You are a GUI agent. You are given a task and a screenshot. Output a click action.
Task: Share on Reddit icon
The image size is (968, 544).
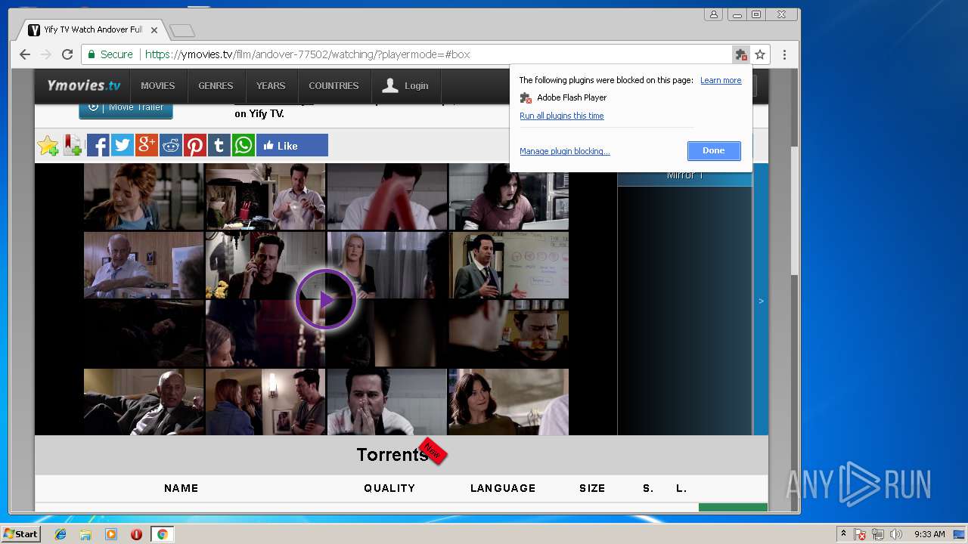tap(170, 145)
